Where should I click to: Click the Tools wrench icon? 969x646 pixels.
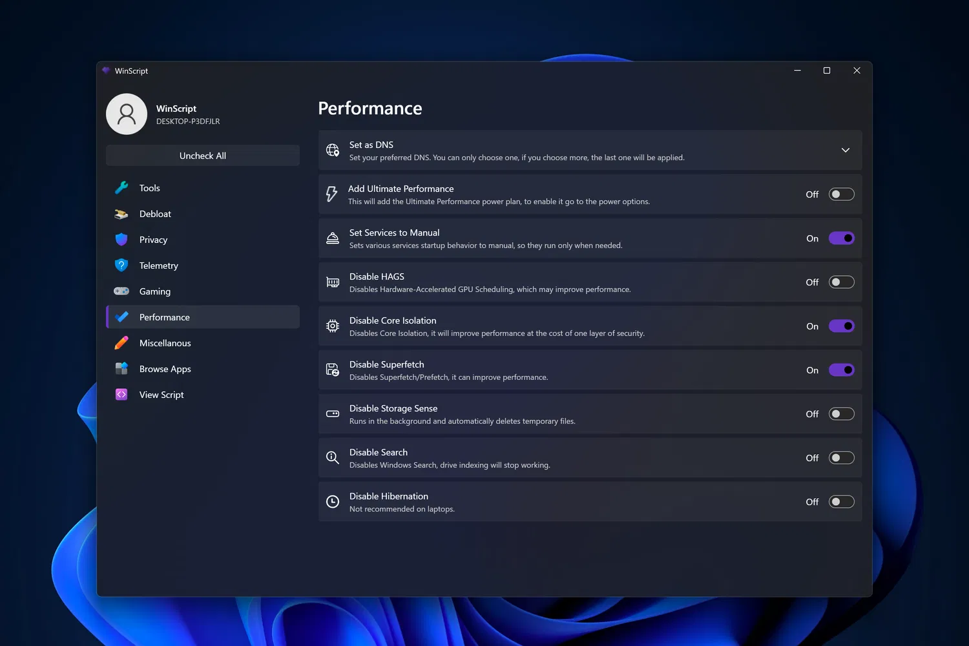(x=121, y=188)
